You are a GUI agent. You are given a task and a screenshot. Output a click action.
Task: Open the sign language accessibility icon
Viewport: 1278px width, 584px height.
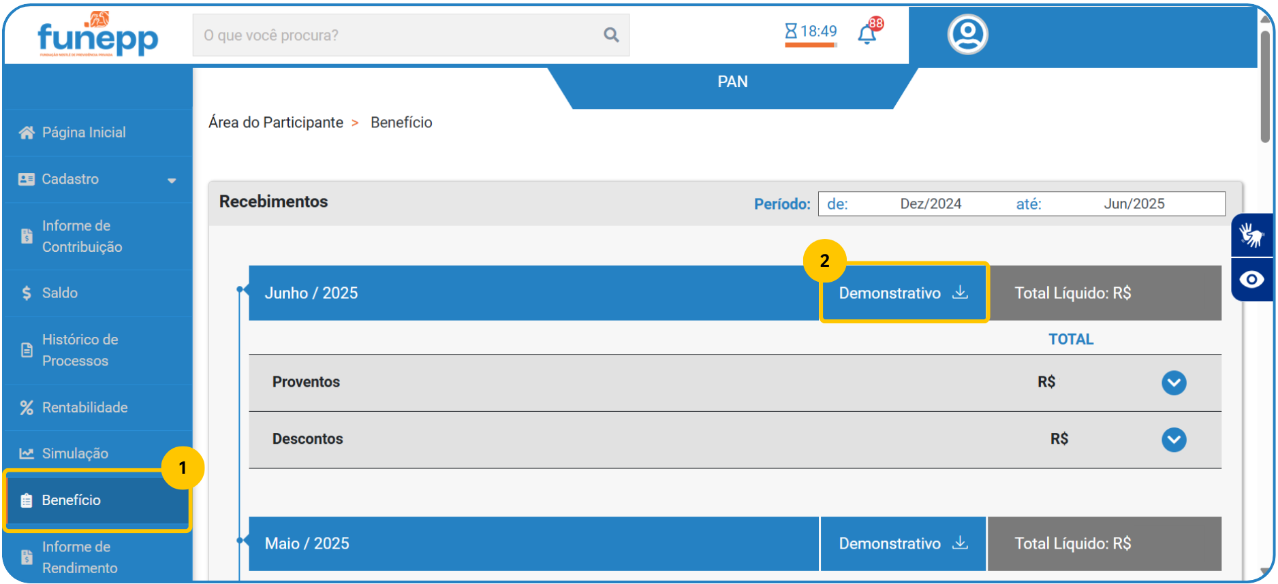coord(1251,236)
